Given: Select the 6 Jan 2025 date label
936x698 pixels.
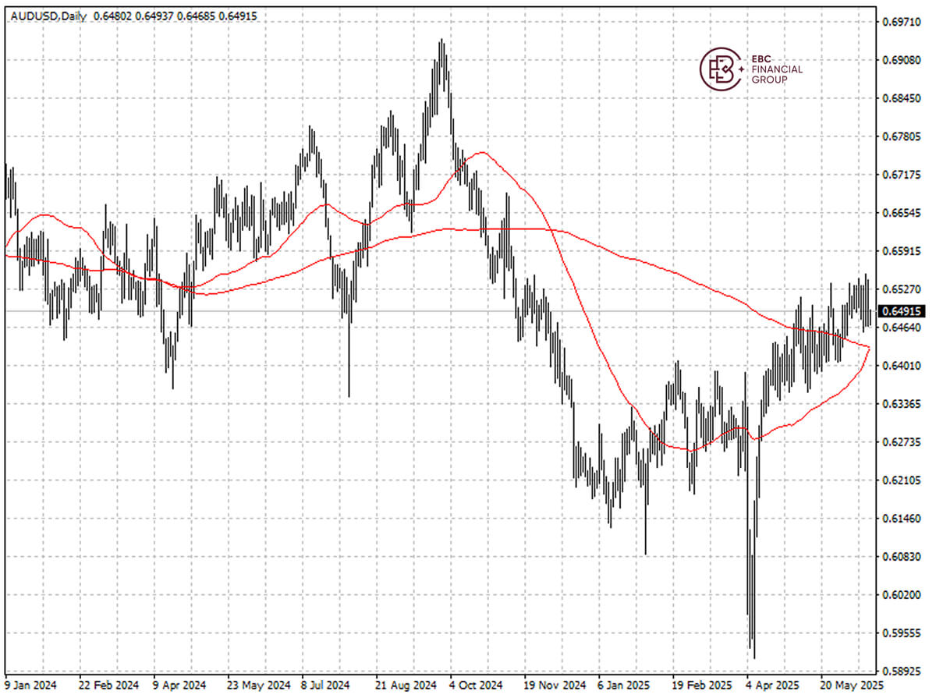Looking at the screenshot, I should click(623, 685).
